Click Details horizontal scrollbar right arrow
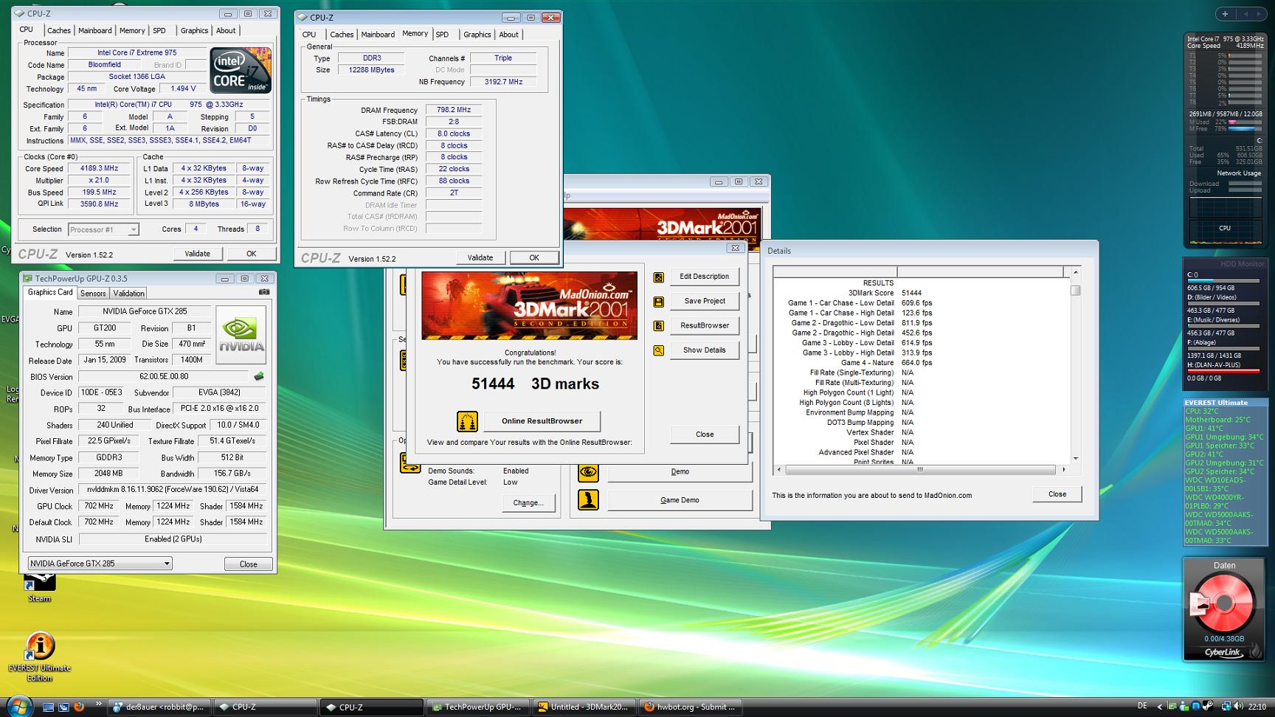The image size is (1275, 717). (x=1063, y=470)
